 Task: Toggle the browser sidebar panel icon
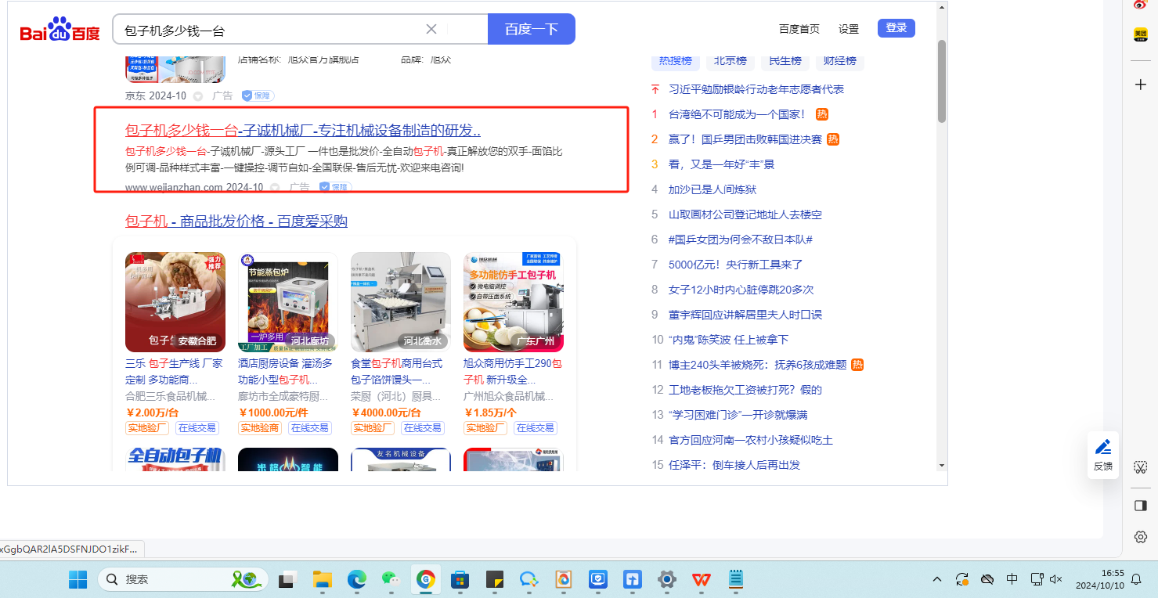[1141, 506]
